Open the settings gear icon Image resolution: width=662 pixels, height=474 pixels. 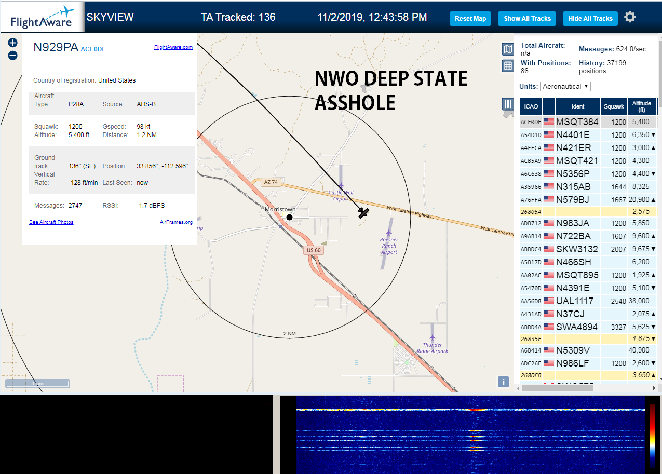click(630, 17)
